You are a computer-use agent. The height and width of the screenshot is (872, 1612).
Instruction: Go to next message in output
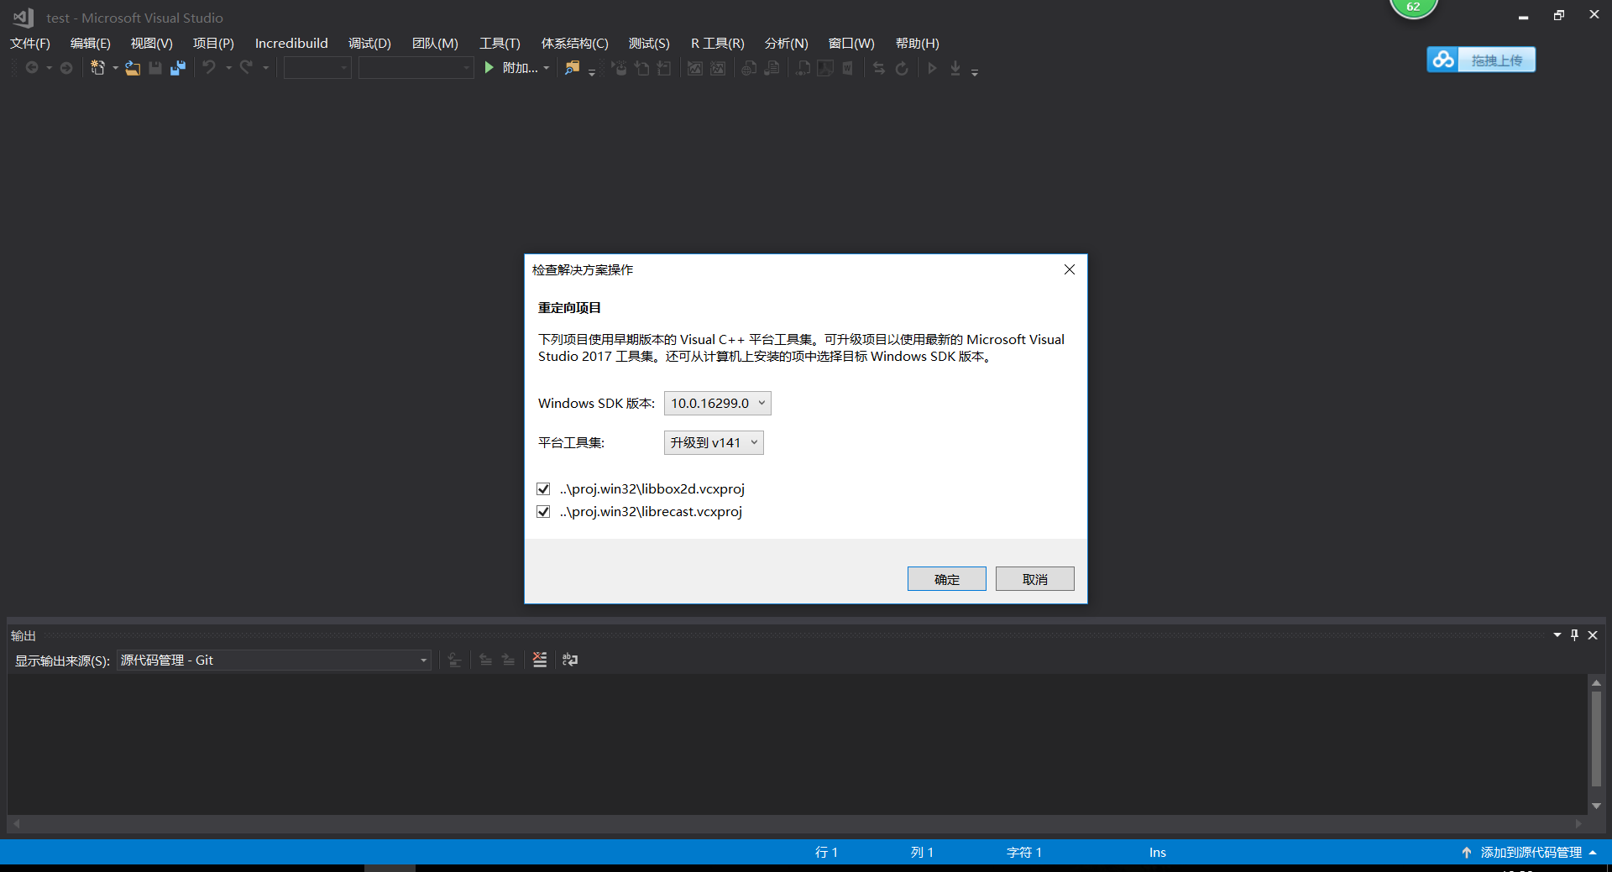pos(508,660)
